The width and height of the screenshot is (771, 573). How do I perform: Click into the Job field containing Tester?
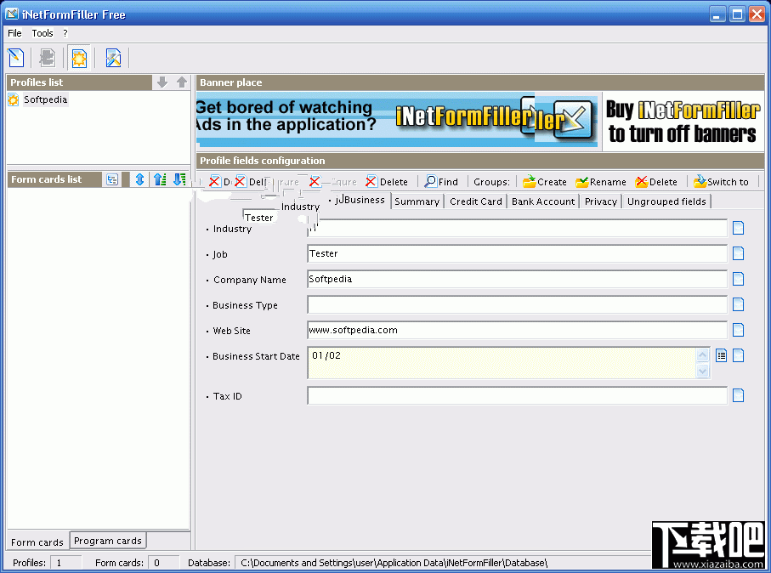[x=517, y=254]
